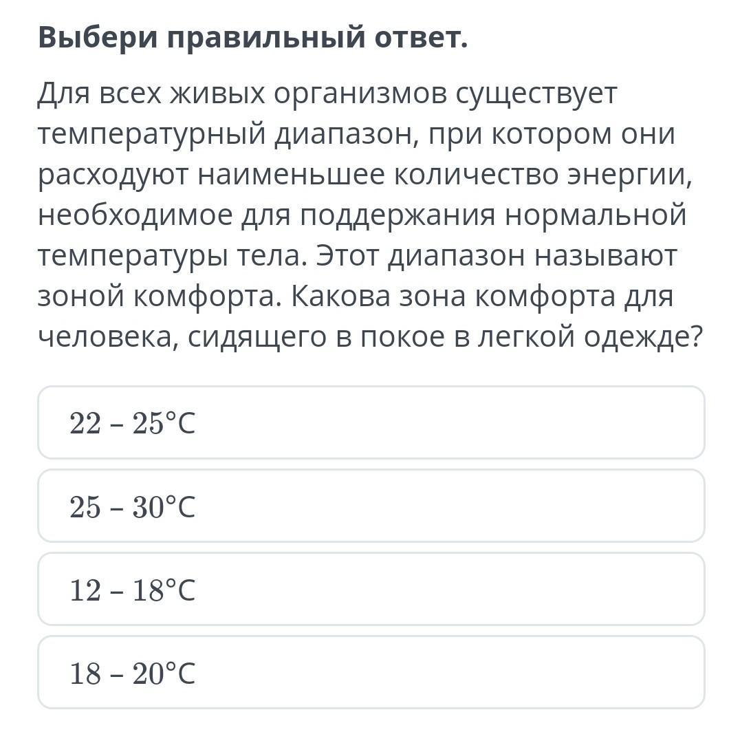
Task: Mark 18 – 20°C as the answer
Action: (371, 673)
